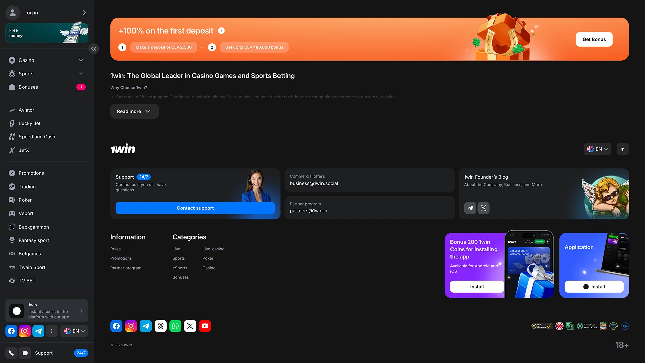The height and width of the screenshot is (363, 645).
Task: Open Lucky Jet game from sidebar
Action: [x=47, y=123]
